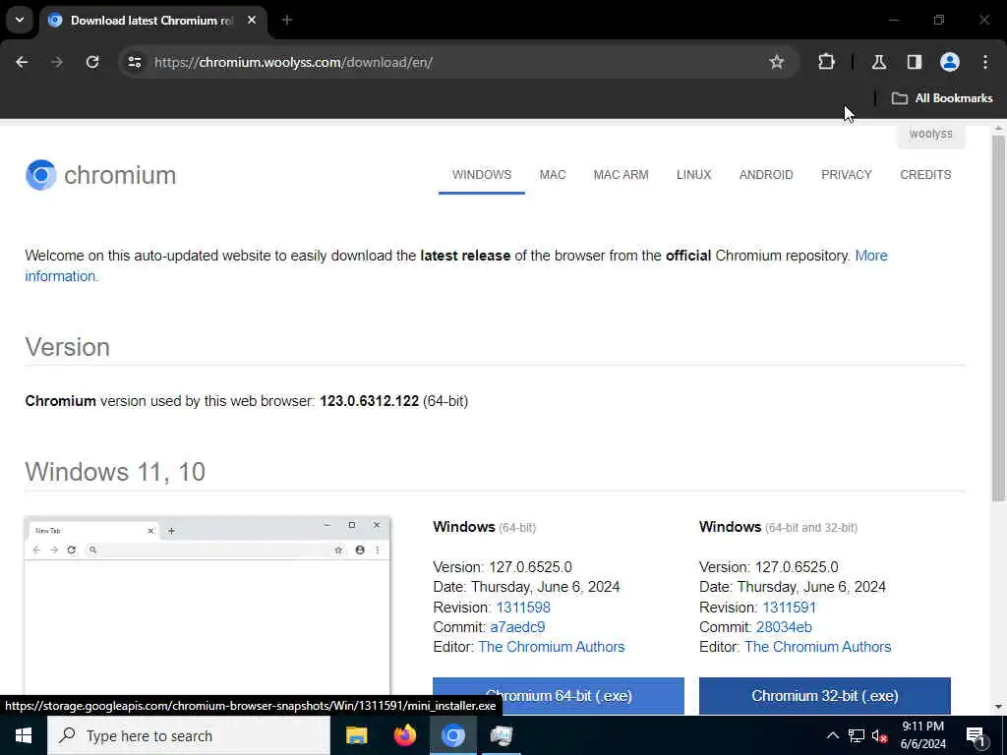Viewport: 1007px width, 755px height.
Task: Select the MAC ARM navigation tab
Action: tap(622, 175)
